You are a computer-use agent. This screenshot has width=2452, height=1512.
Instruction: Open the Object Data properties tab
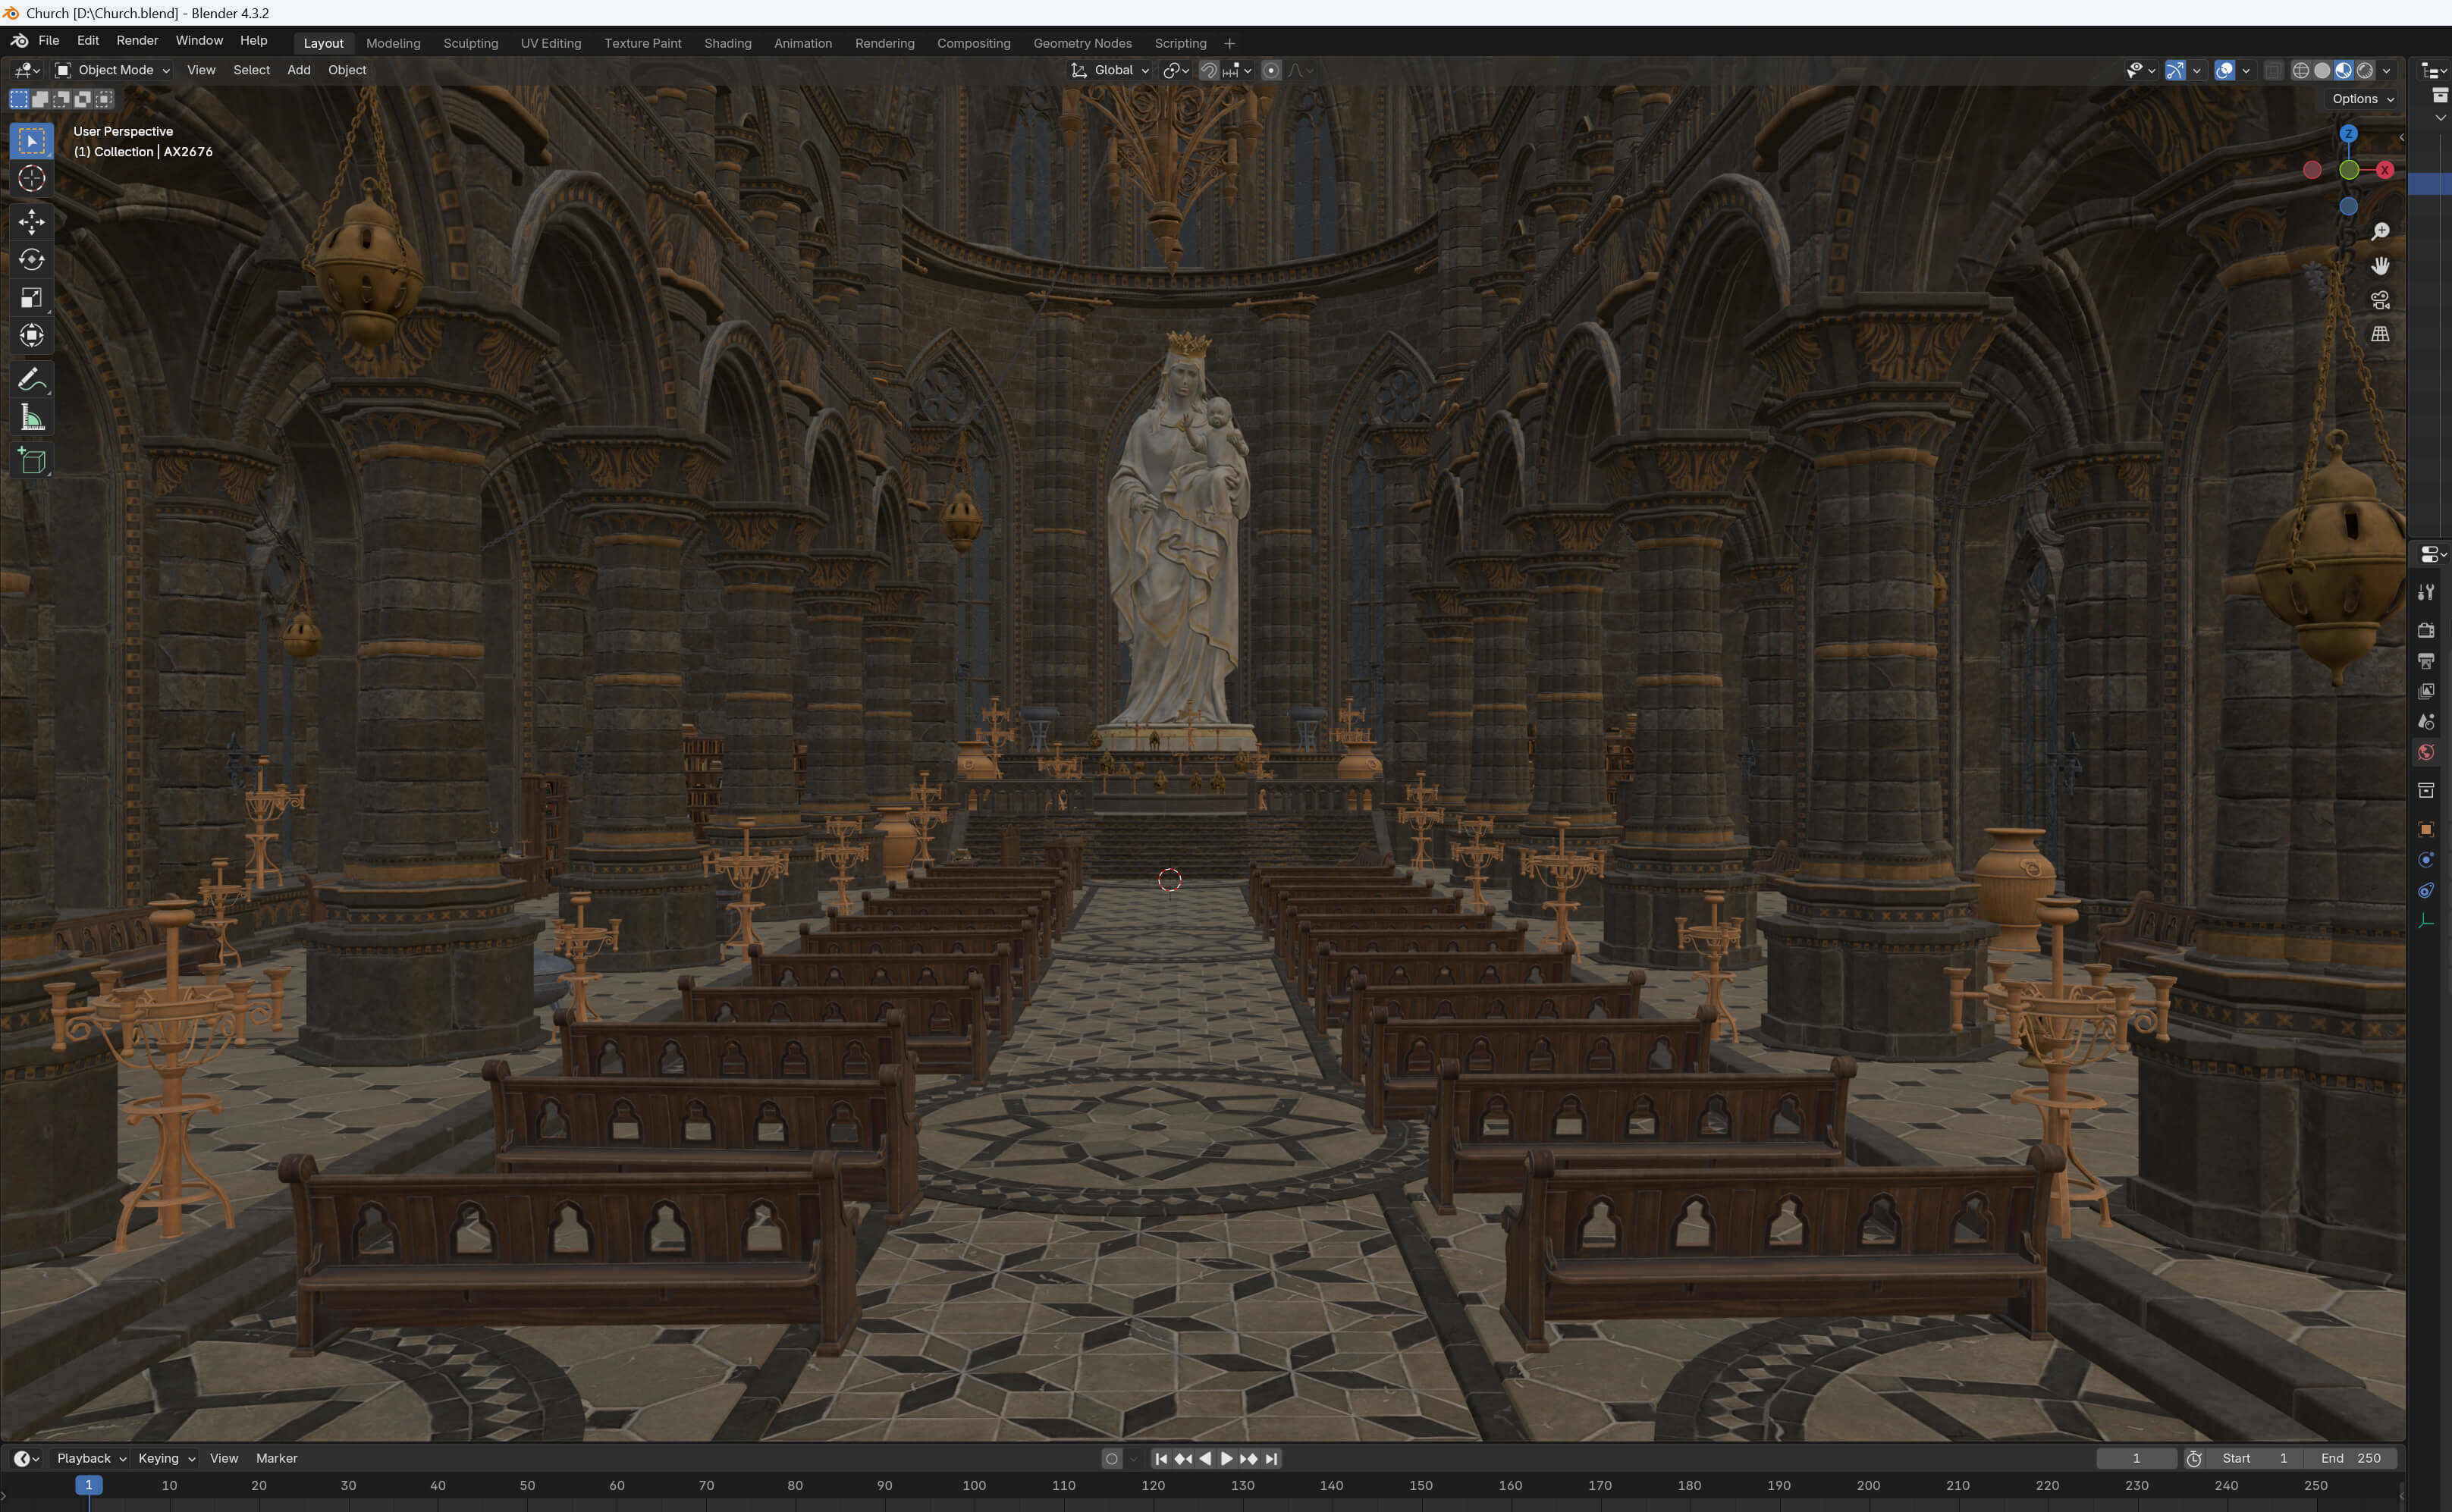tap(2426, 921)
